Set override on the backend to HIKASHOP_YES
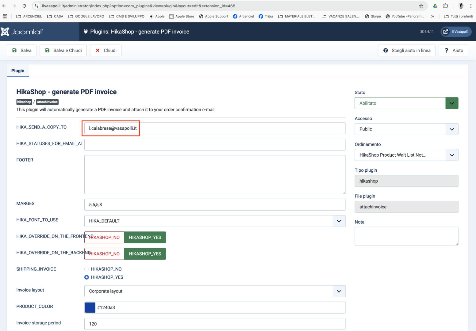Viewport: 476px width, 331px height. [x=145, y=254]
